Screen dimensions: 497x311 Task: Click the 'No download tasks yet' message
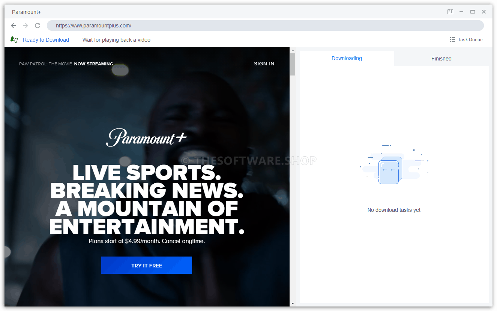(x=394, y=210)
